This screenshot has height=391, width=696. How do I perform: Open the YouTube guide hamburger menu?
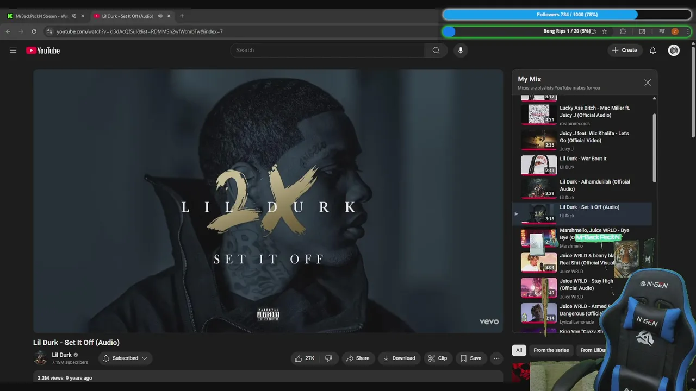click(13, 51)
